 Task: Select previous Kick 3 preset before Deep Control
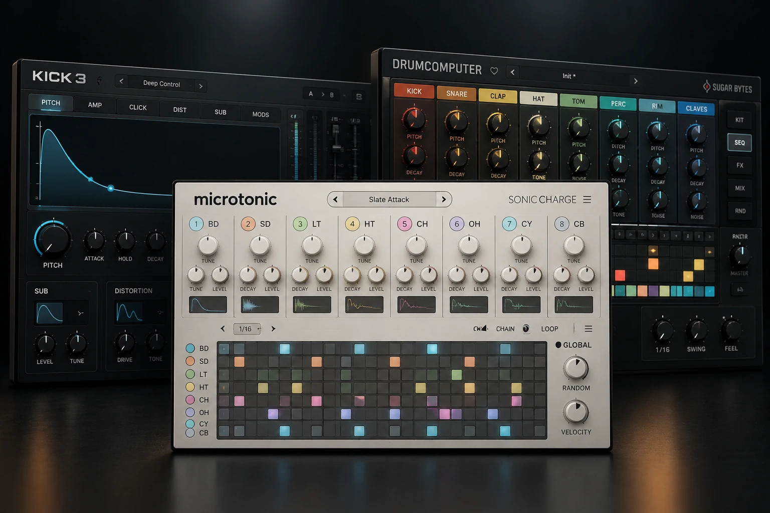tap(121, 81)
